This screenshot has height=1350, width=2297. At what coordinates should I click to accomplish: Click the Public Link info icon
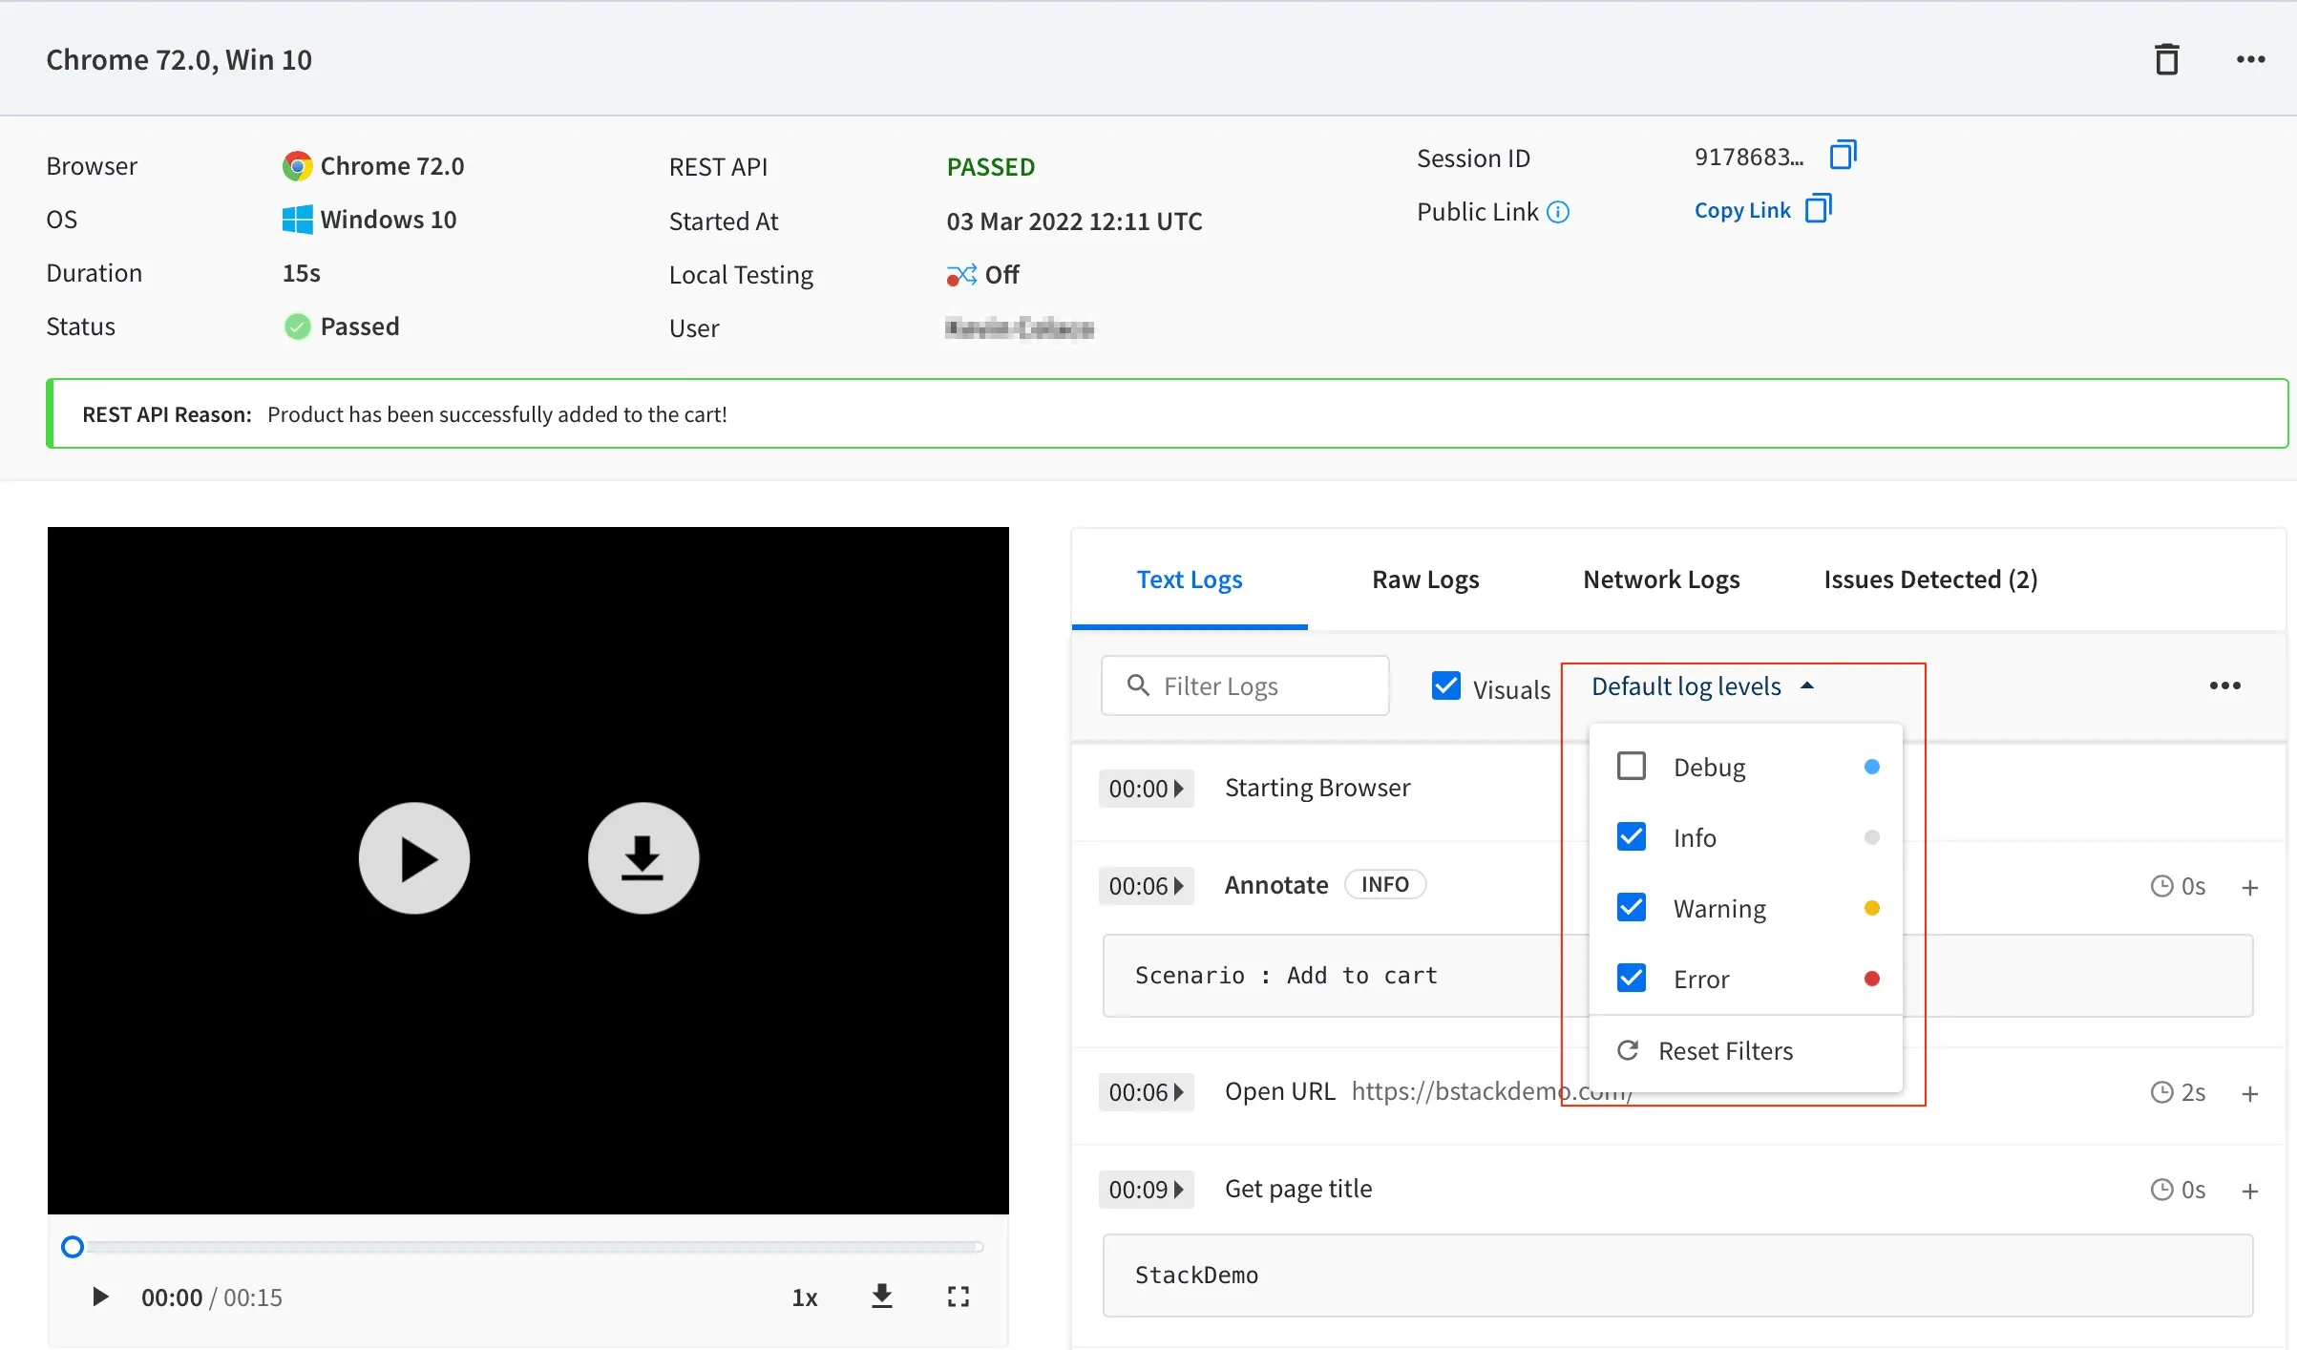(x=1558, y=212)
